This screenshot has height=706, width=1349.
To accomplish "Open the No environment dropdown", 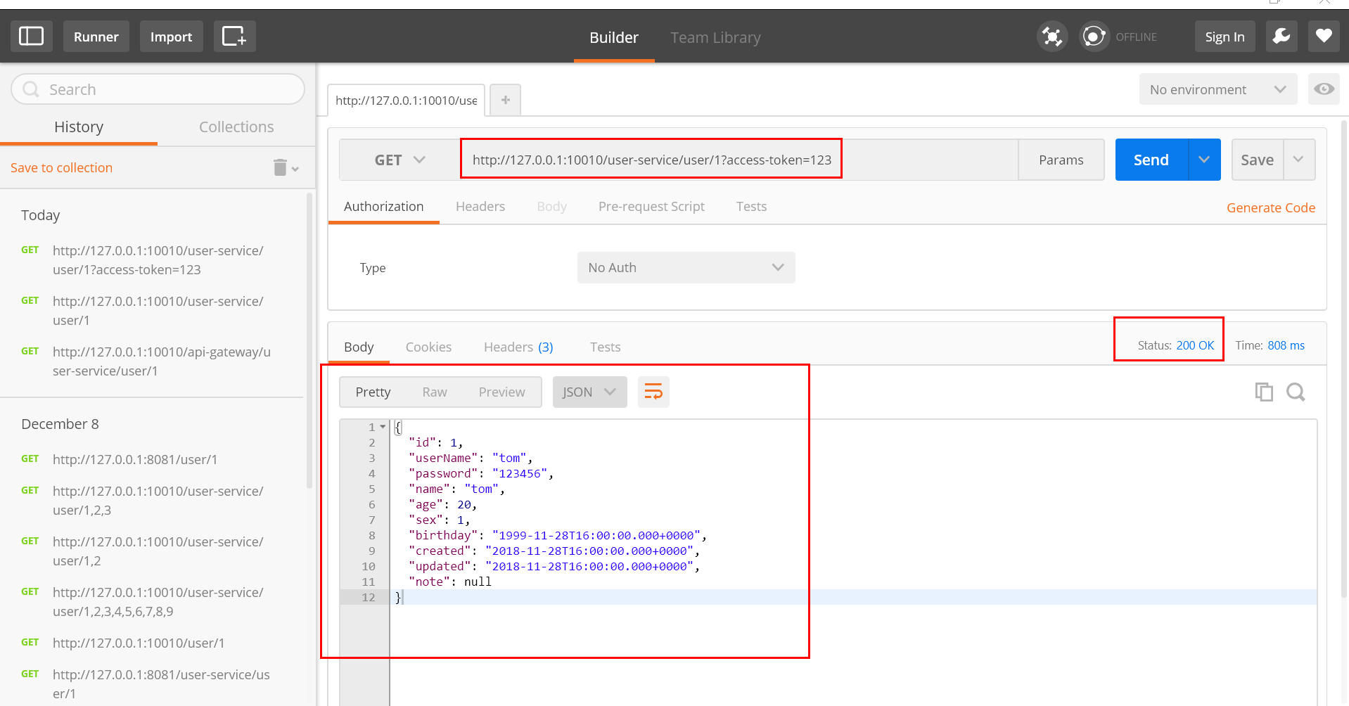I will click(1218, 89).
